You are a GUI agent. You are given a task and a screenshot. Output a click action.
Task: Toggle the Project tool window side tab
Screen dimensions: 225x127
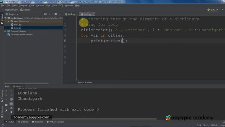coord(2,19)
